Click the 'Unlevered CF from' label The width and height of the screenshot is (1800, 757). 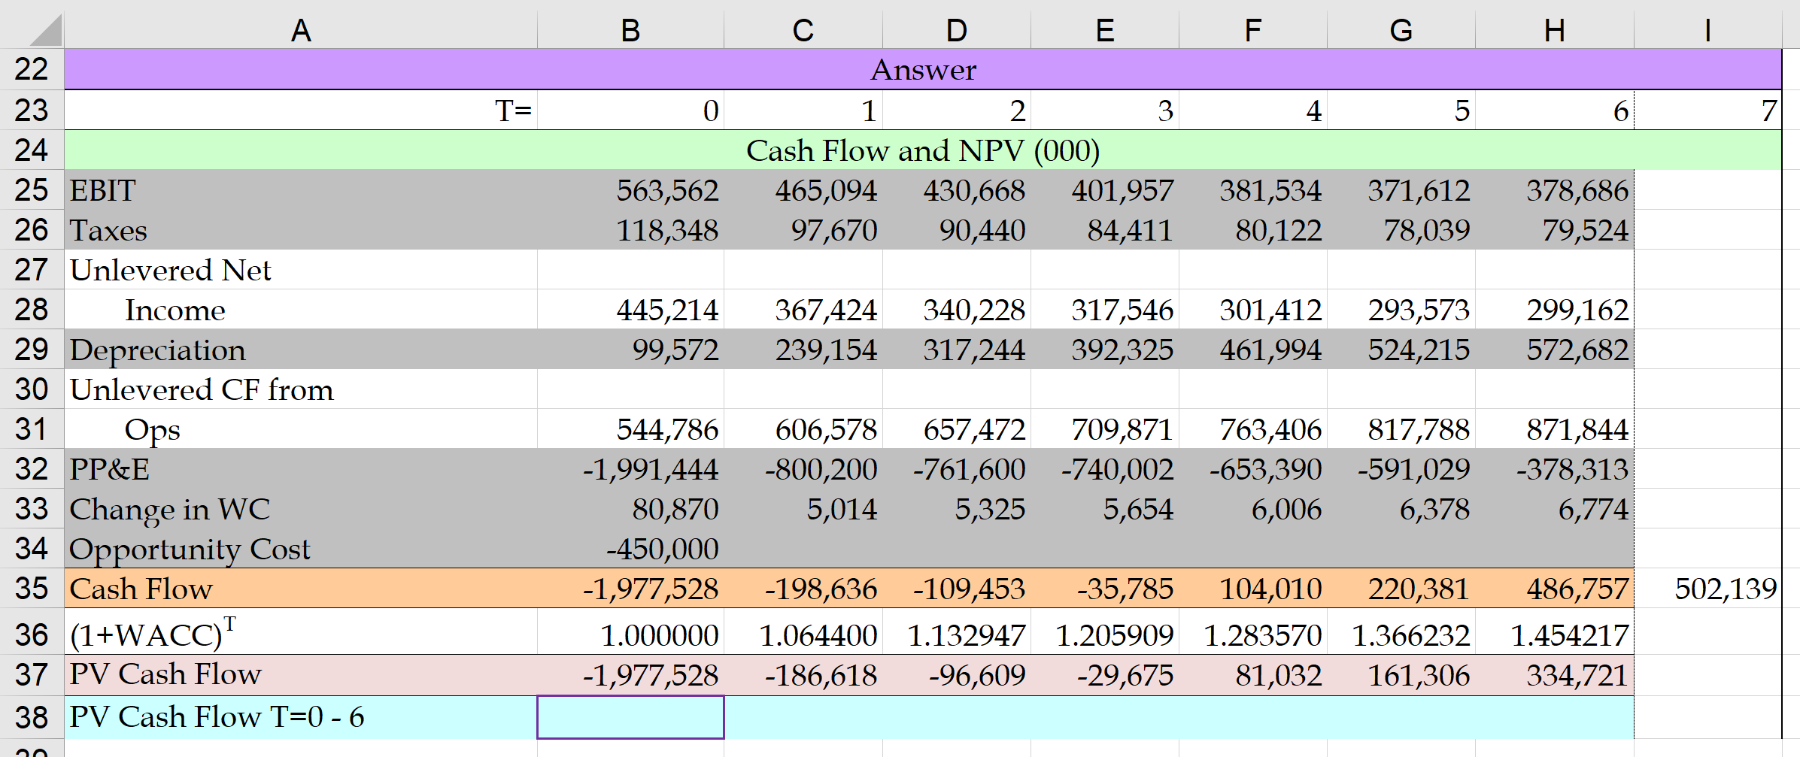(202, 389)
